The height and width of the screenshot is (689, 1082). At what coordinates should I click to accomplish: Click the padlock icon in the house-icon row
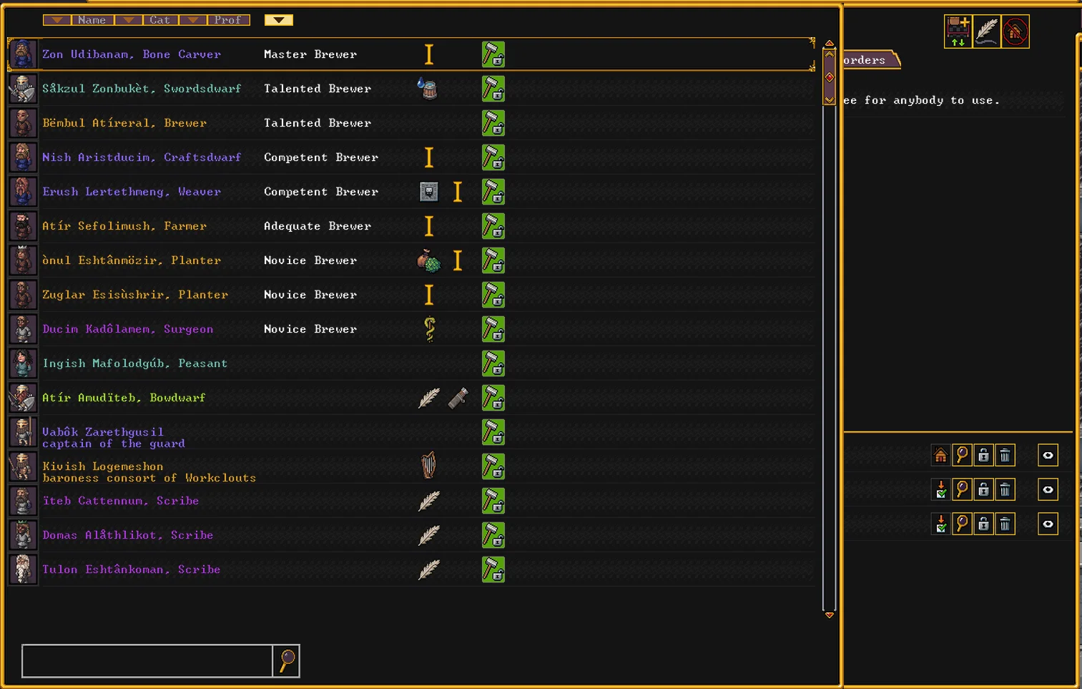[984, 455]
